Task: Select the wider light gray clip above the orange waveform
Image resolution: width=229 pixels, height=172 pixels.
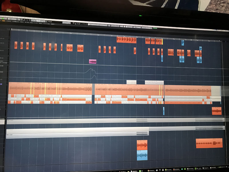Action: pyautogui.click(x=154, y=82)
